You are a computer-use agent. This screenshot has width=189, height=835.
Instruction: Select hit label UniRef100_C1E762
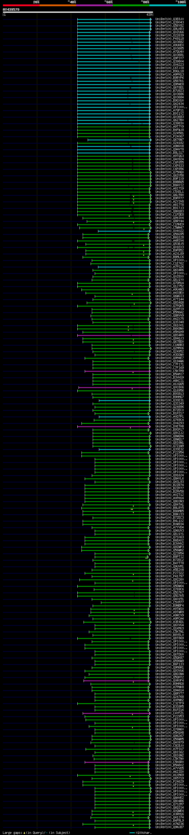point(169,264)
